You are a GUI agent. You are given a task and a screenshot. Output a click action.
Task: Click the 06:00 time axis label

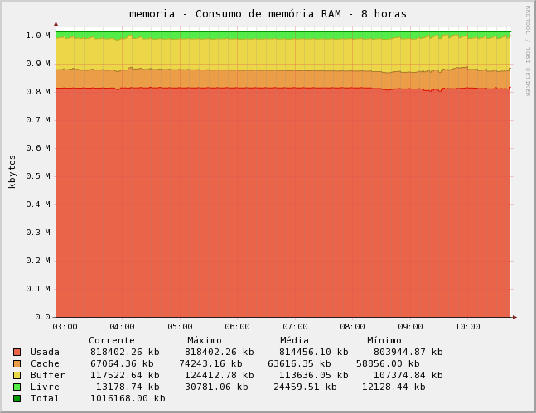(237, 327)
